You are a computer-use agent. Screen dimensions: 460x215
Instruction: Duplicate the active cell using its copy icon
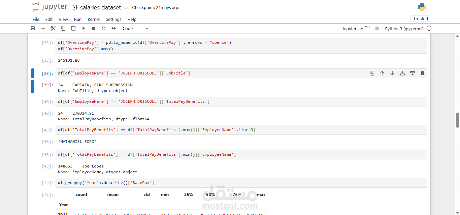(372, 73)
